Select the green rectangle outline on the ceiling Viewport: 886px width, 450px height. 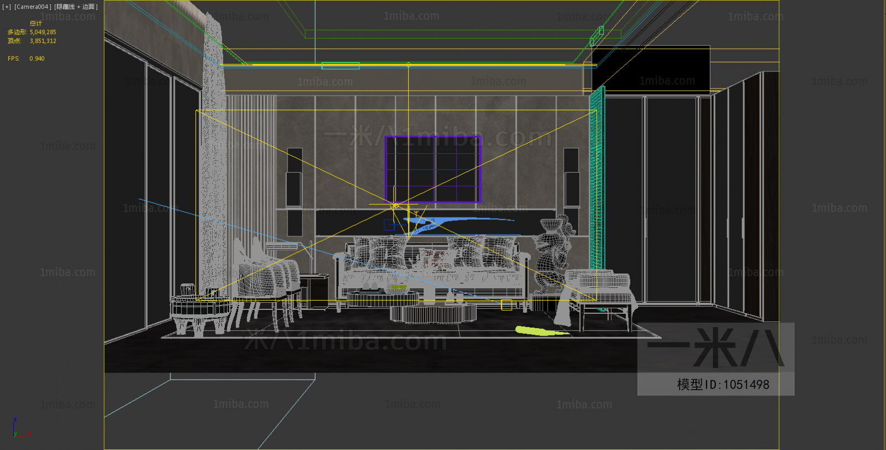341,66
